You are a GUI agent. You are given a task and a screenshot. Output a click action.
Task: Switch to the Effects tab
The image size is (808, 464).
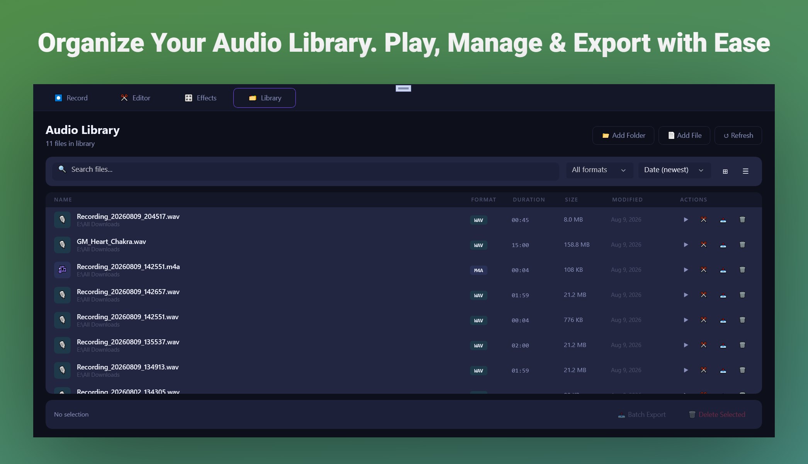pos(201,98)
